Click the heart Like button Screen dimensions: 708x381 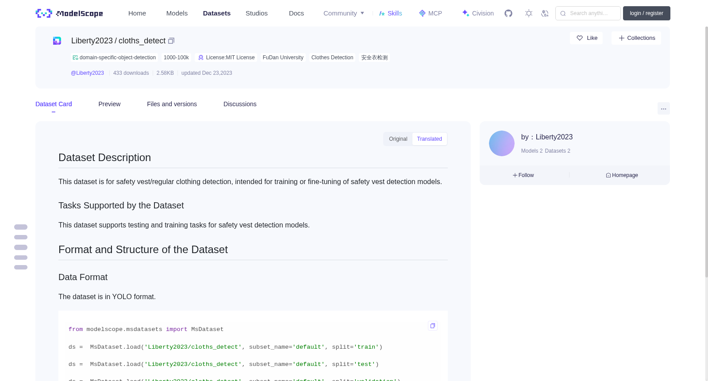point(586,38)
